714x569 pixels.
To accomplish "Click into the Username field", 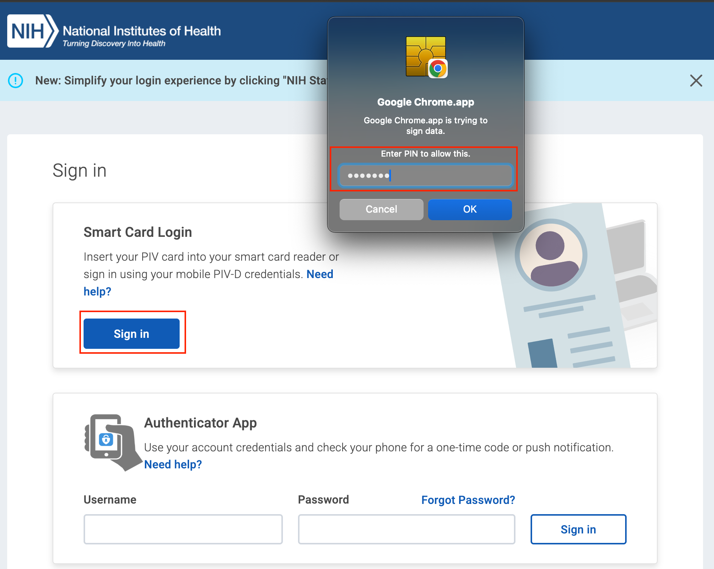I will pyautogui.click(x=183, y=529).
